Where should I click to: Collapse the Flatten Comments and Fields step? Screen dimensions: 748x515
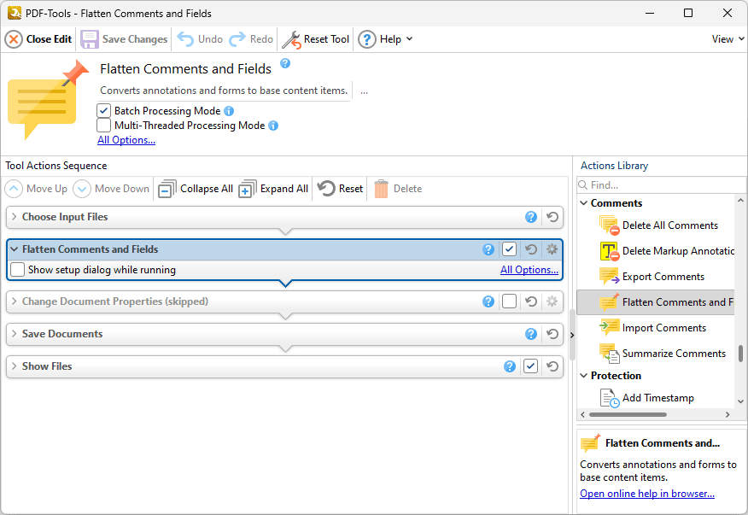point(15,249)
